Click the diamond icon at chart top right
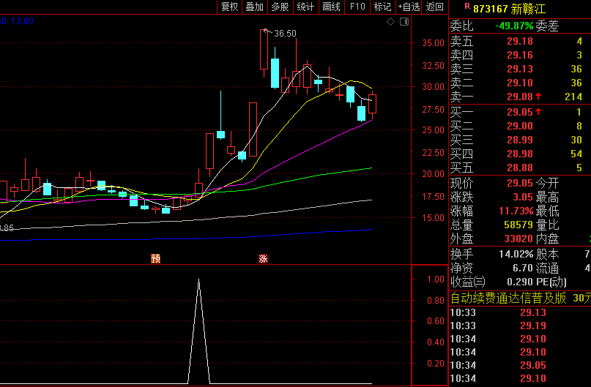Screen dimensions: 591x387 tap(391, 22)
